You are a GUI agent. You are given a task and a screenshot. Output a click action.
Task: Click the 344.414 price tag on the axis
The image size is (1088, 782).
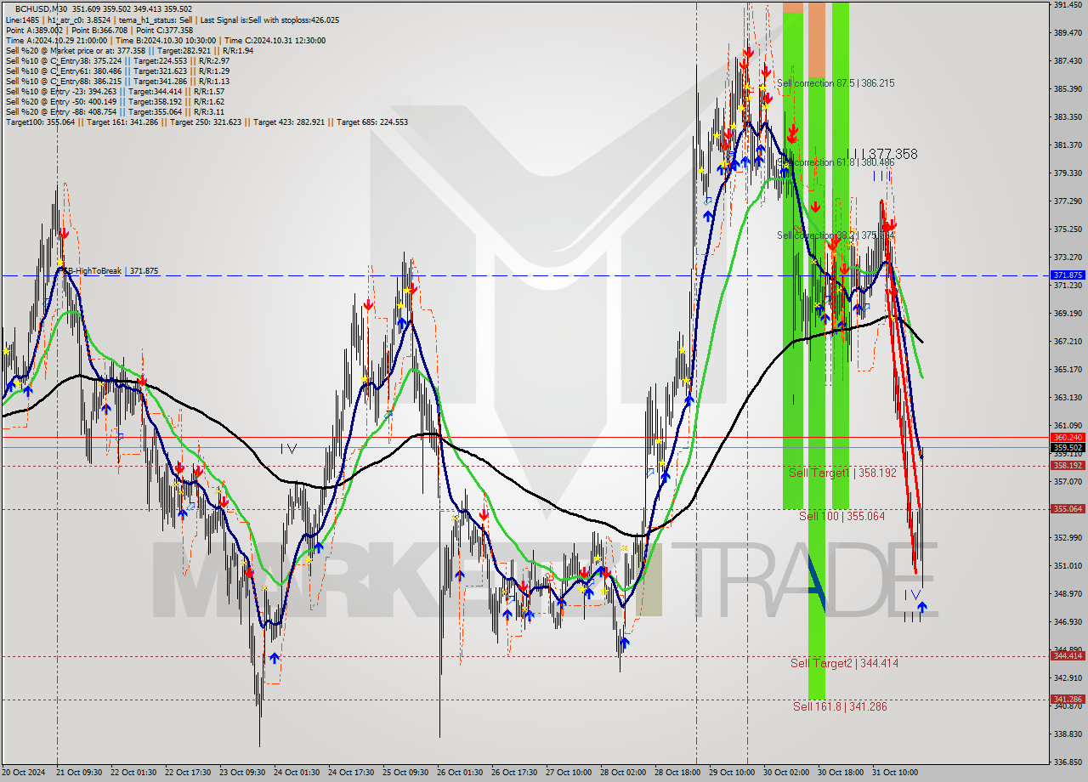[x=1068, y=655]
